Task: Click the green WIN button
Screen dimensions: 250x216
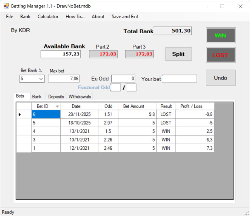Action: click(x=220, y=36)
